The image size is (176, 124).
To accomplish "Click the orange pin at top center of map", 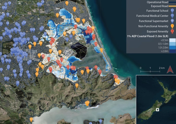I will (x=67, y=3).
